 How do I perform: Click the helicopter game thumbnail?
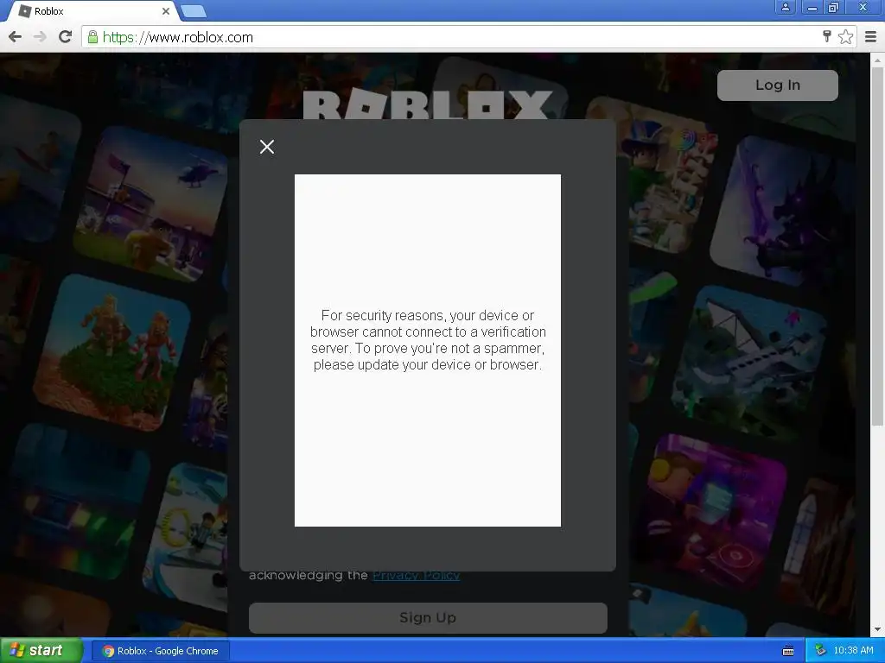coord(151,204)
